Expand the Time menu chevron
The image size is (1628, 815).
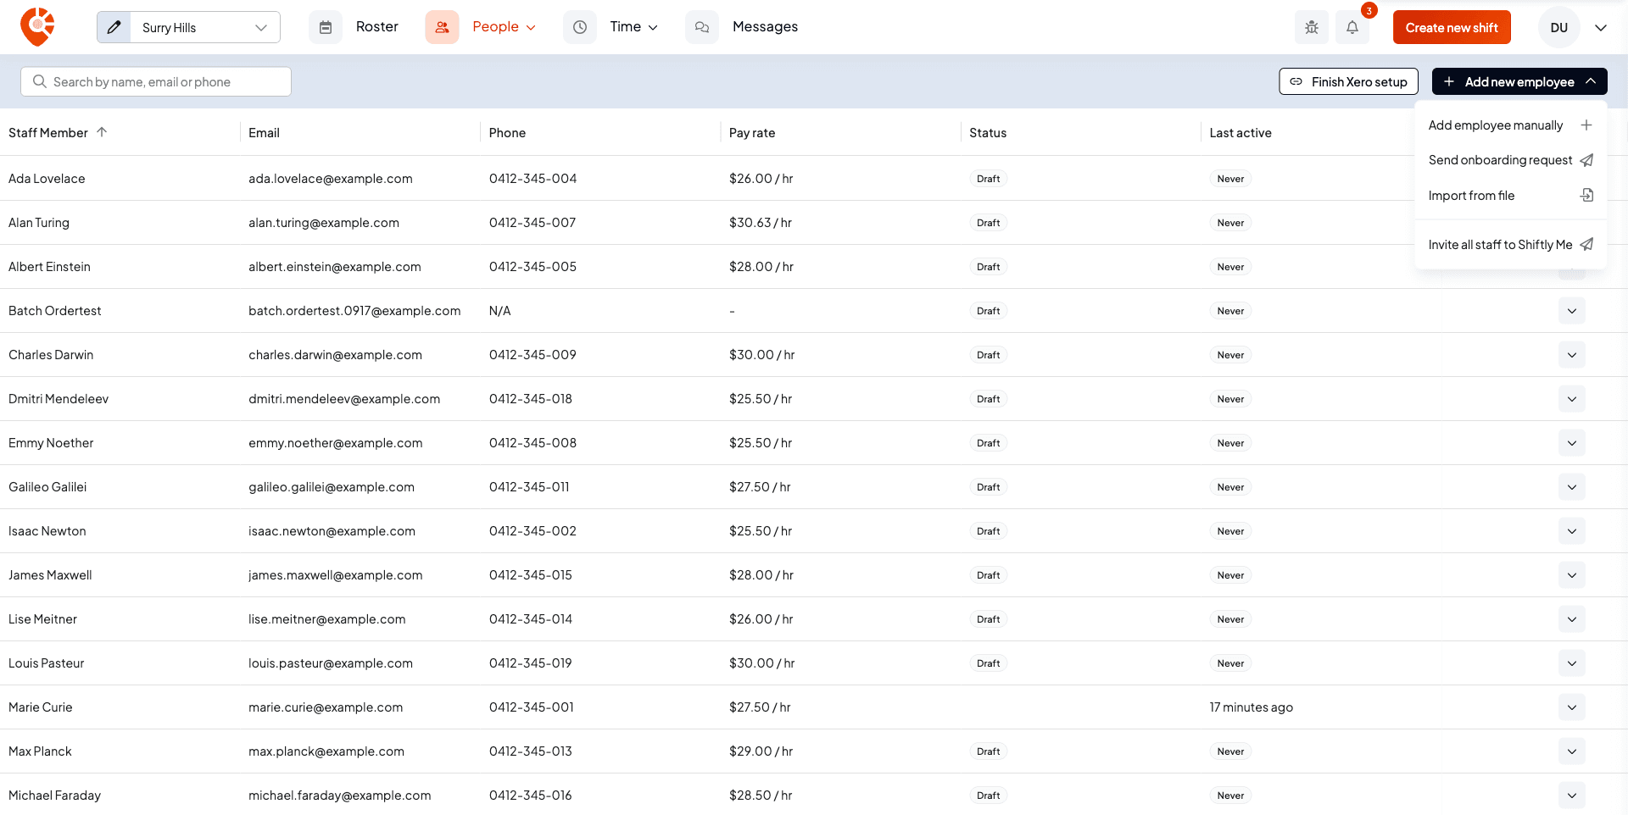coord(653,27)
